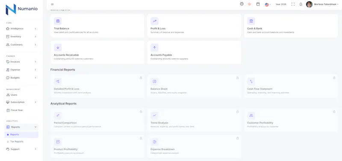Viewport: 342px width, 161px height.
Task: Expand the Subscription menu chevron
Action: point(35,102)
